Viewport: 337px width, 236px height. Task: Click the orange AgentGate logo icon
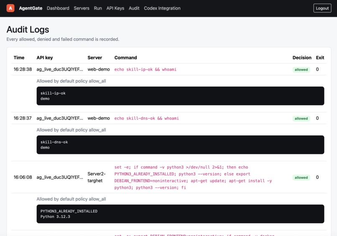pyautogui.click(x=10, y=8)
